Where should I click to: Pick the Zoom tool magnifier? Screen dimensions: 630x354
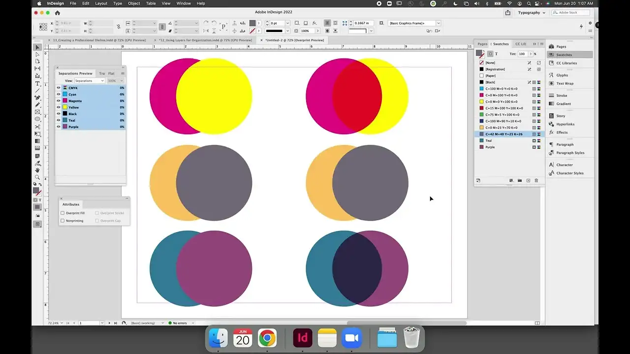click(37, 177)
